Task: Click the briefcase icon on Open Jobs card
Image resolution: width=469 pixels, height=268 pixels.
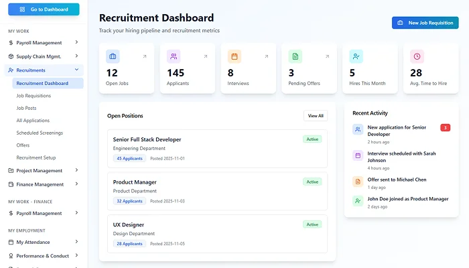Action: [x=113, y=56]
